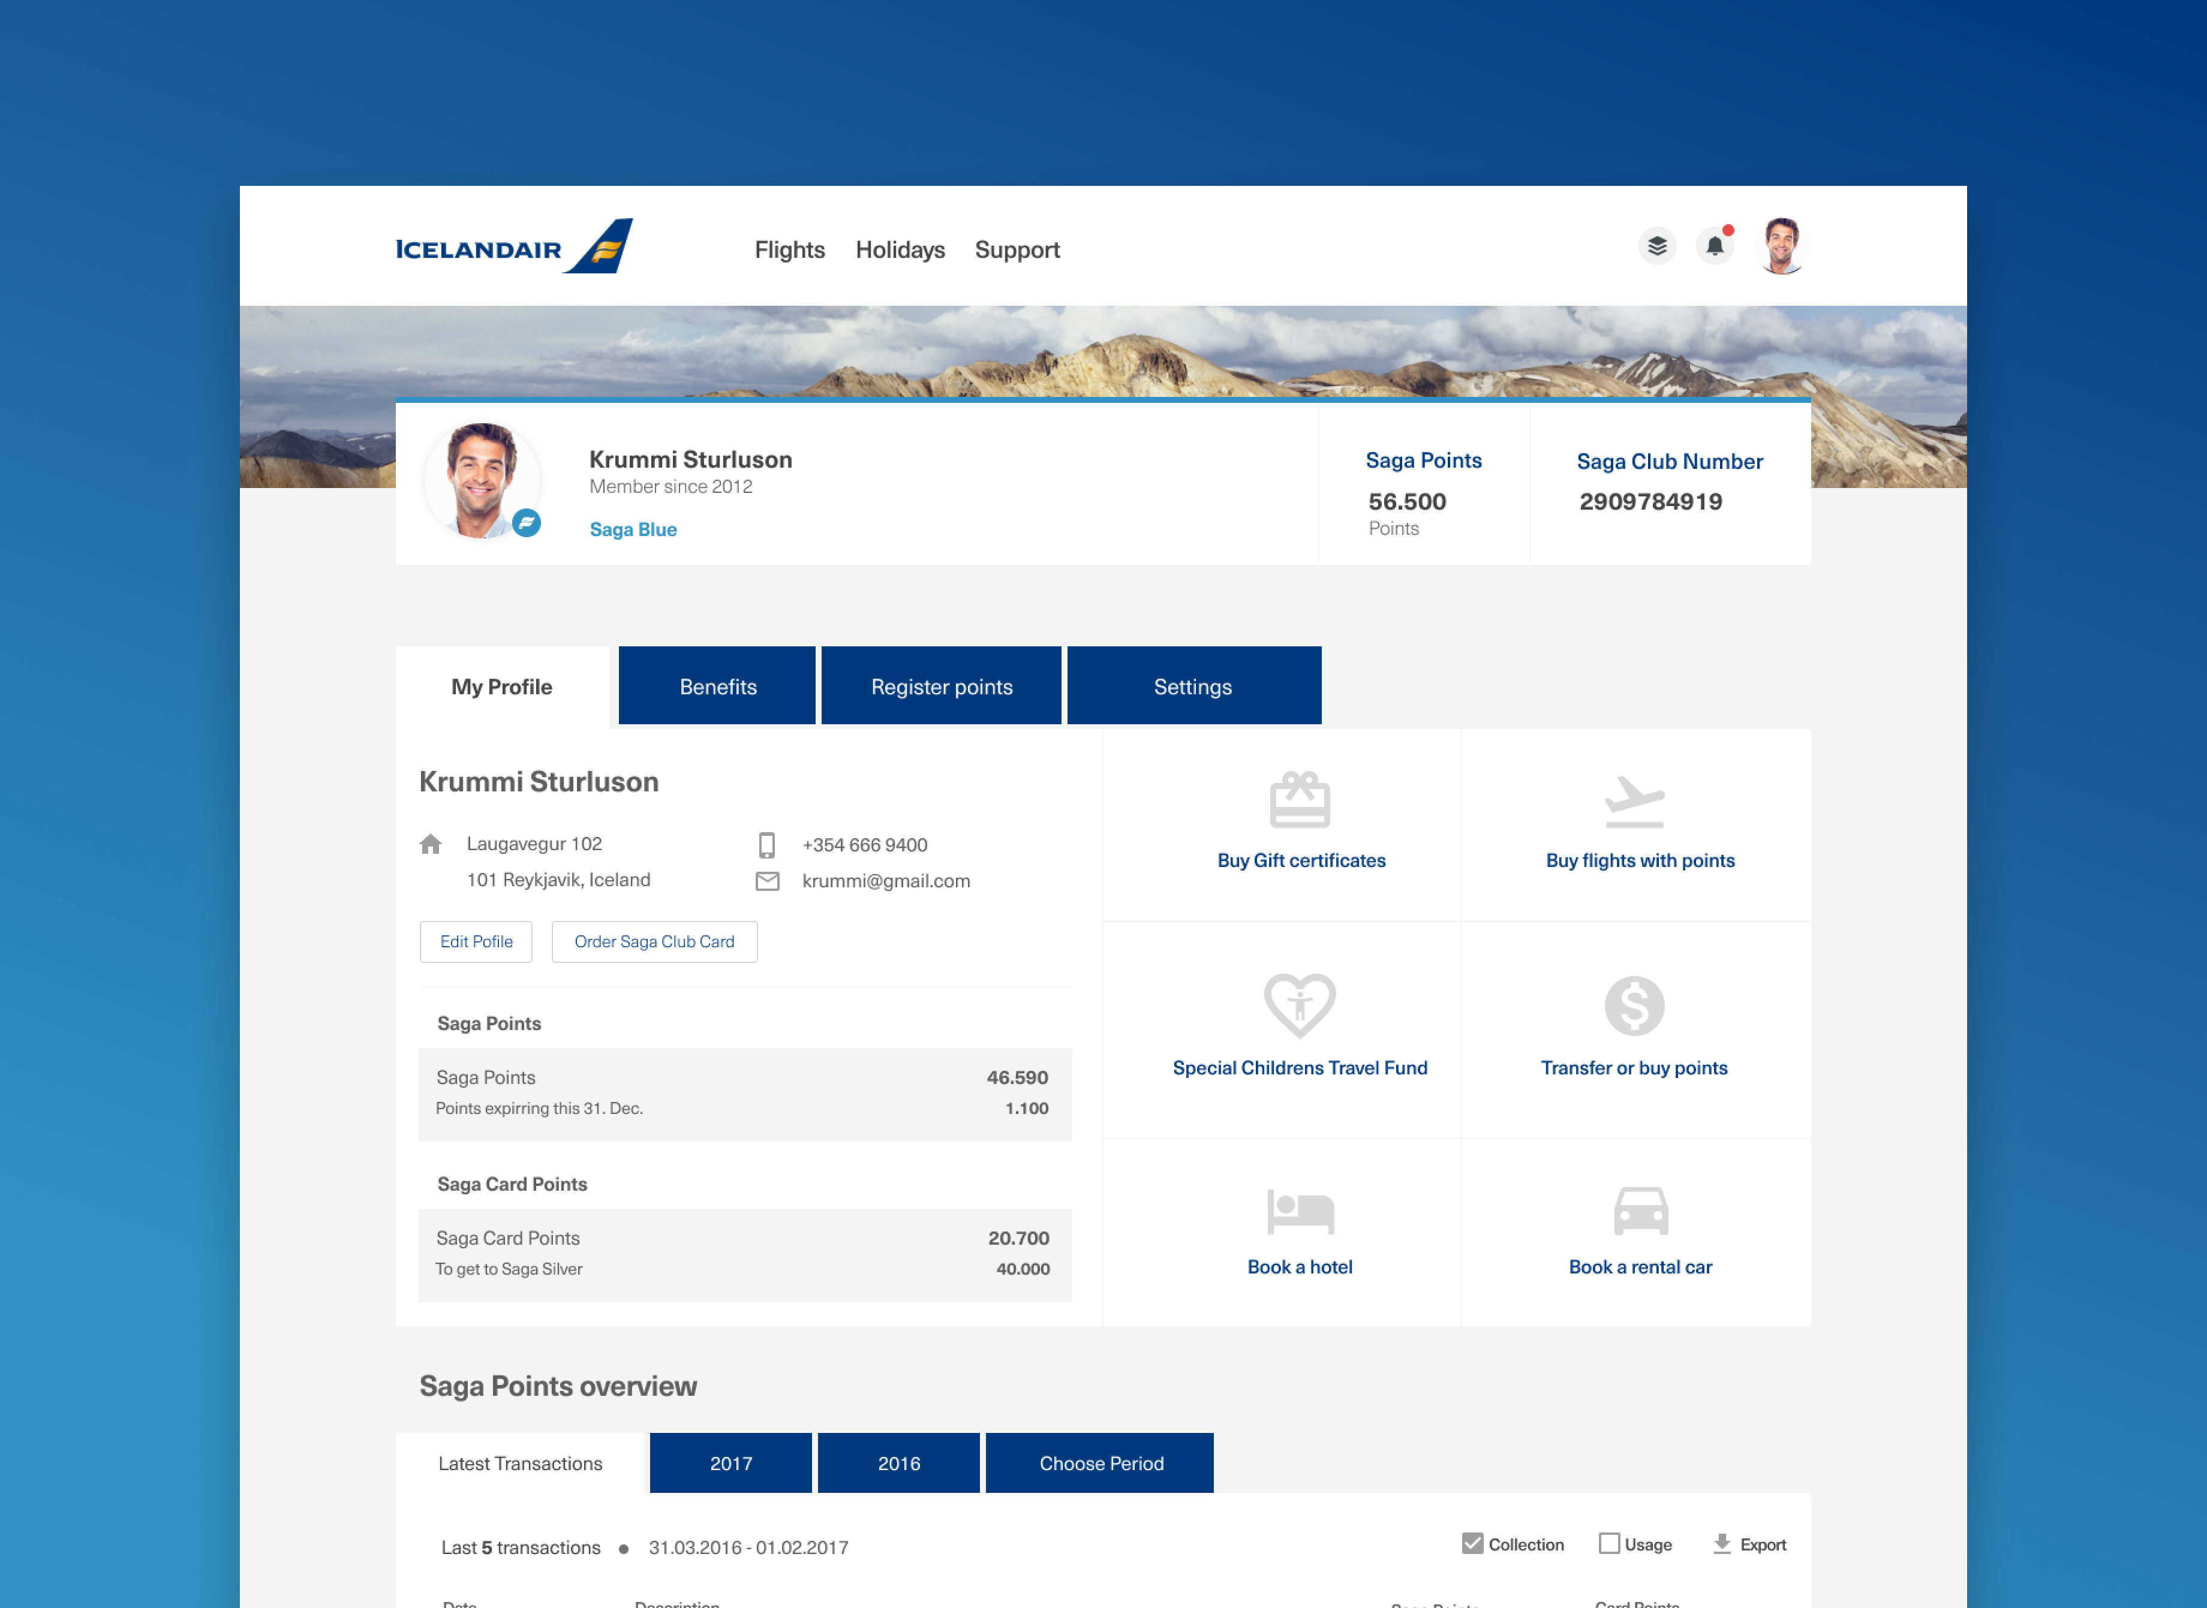The height and width of the screenshot is (1608, 2207).
Task: Click the hotel bed icon
Action: tap(1300, 1211)
